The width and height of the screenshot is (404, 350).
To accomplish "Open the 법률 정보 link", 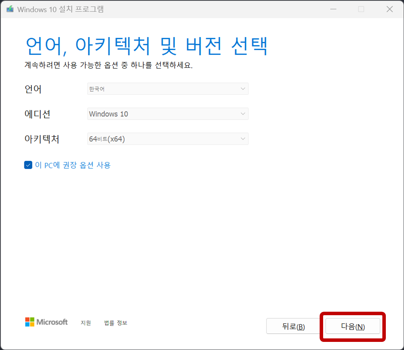I will (x=116, y=323).
